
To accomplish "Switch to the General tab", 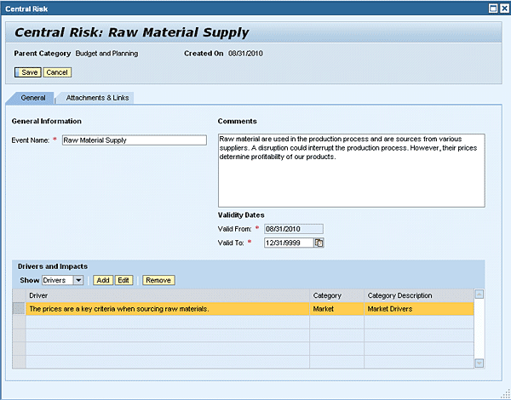I will click(x=33, y=98).
